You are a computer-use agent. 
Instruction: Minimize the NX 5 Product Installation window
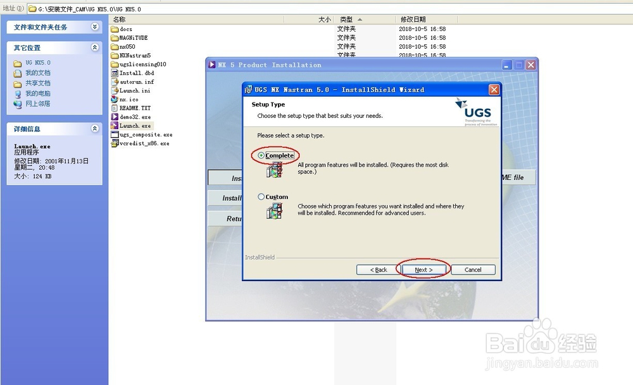coord(507,65)
